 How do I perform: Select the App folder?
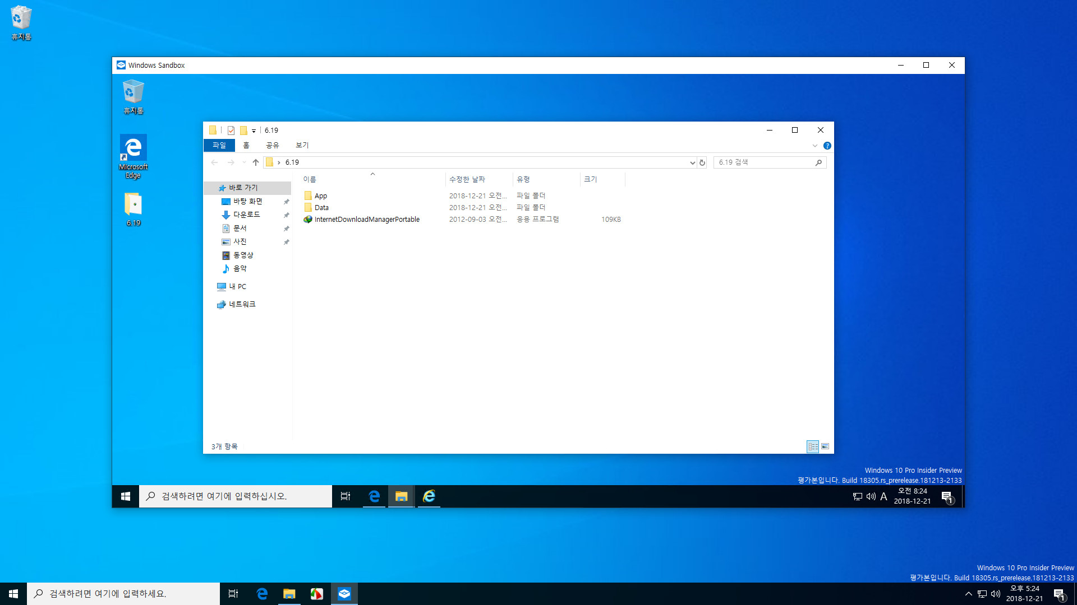click(x=321, y=196)
